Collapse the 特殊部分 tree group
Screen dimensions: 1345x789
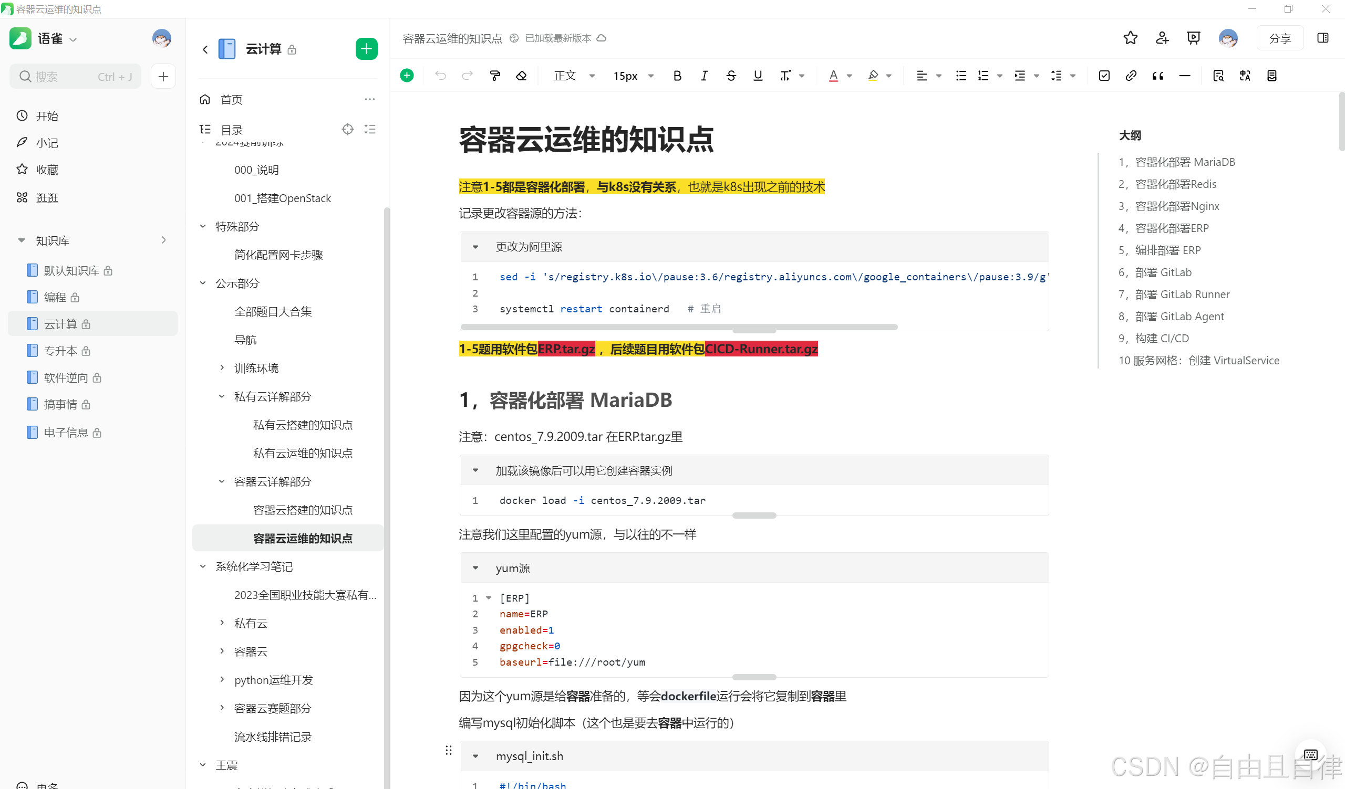[x=203, y=227]
